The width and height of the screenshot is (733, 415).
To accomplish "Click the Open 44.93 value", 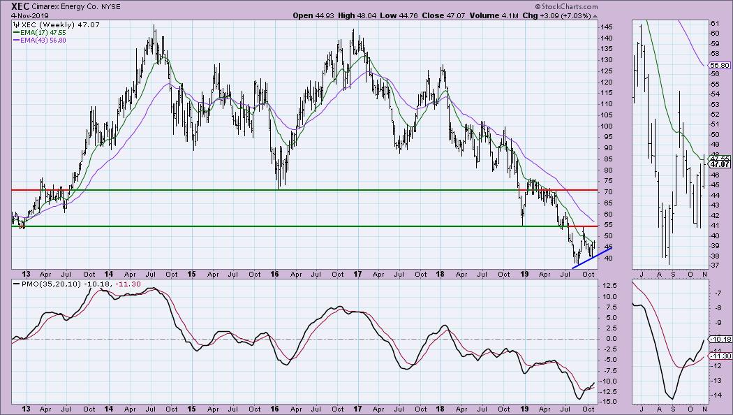I will (313, 15).
